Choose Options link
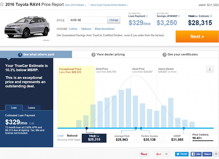The height and width of the screenshot is (159, 219). (x=86, y=29)
